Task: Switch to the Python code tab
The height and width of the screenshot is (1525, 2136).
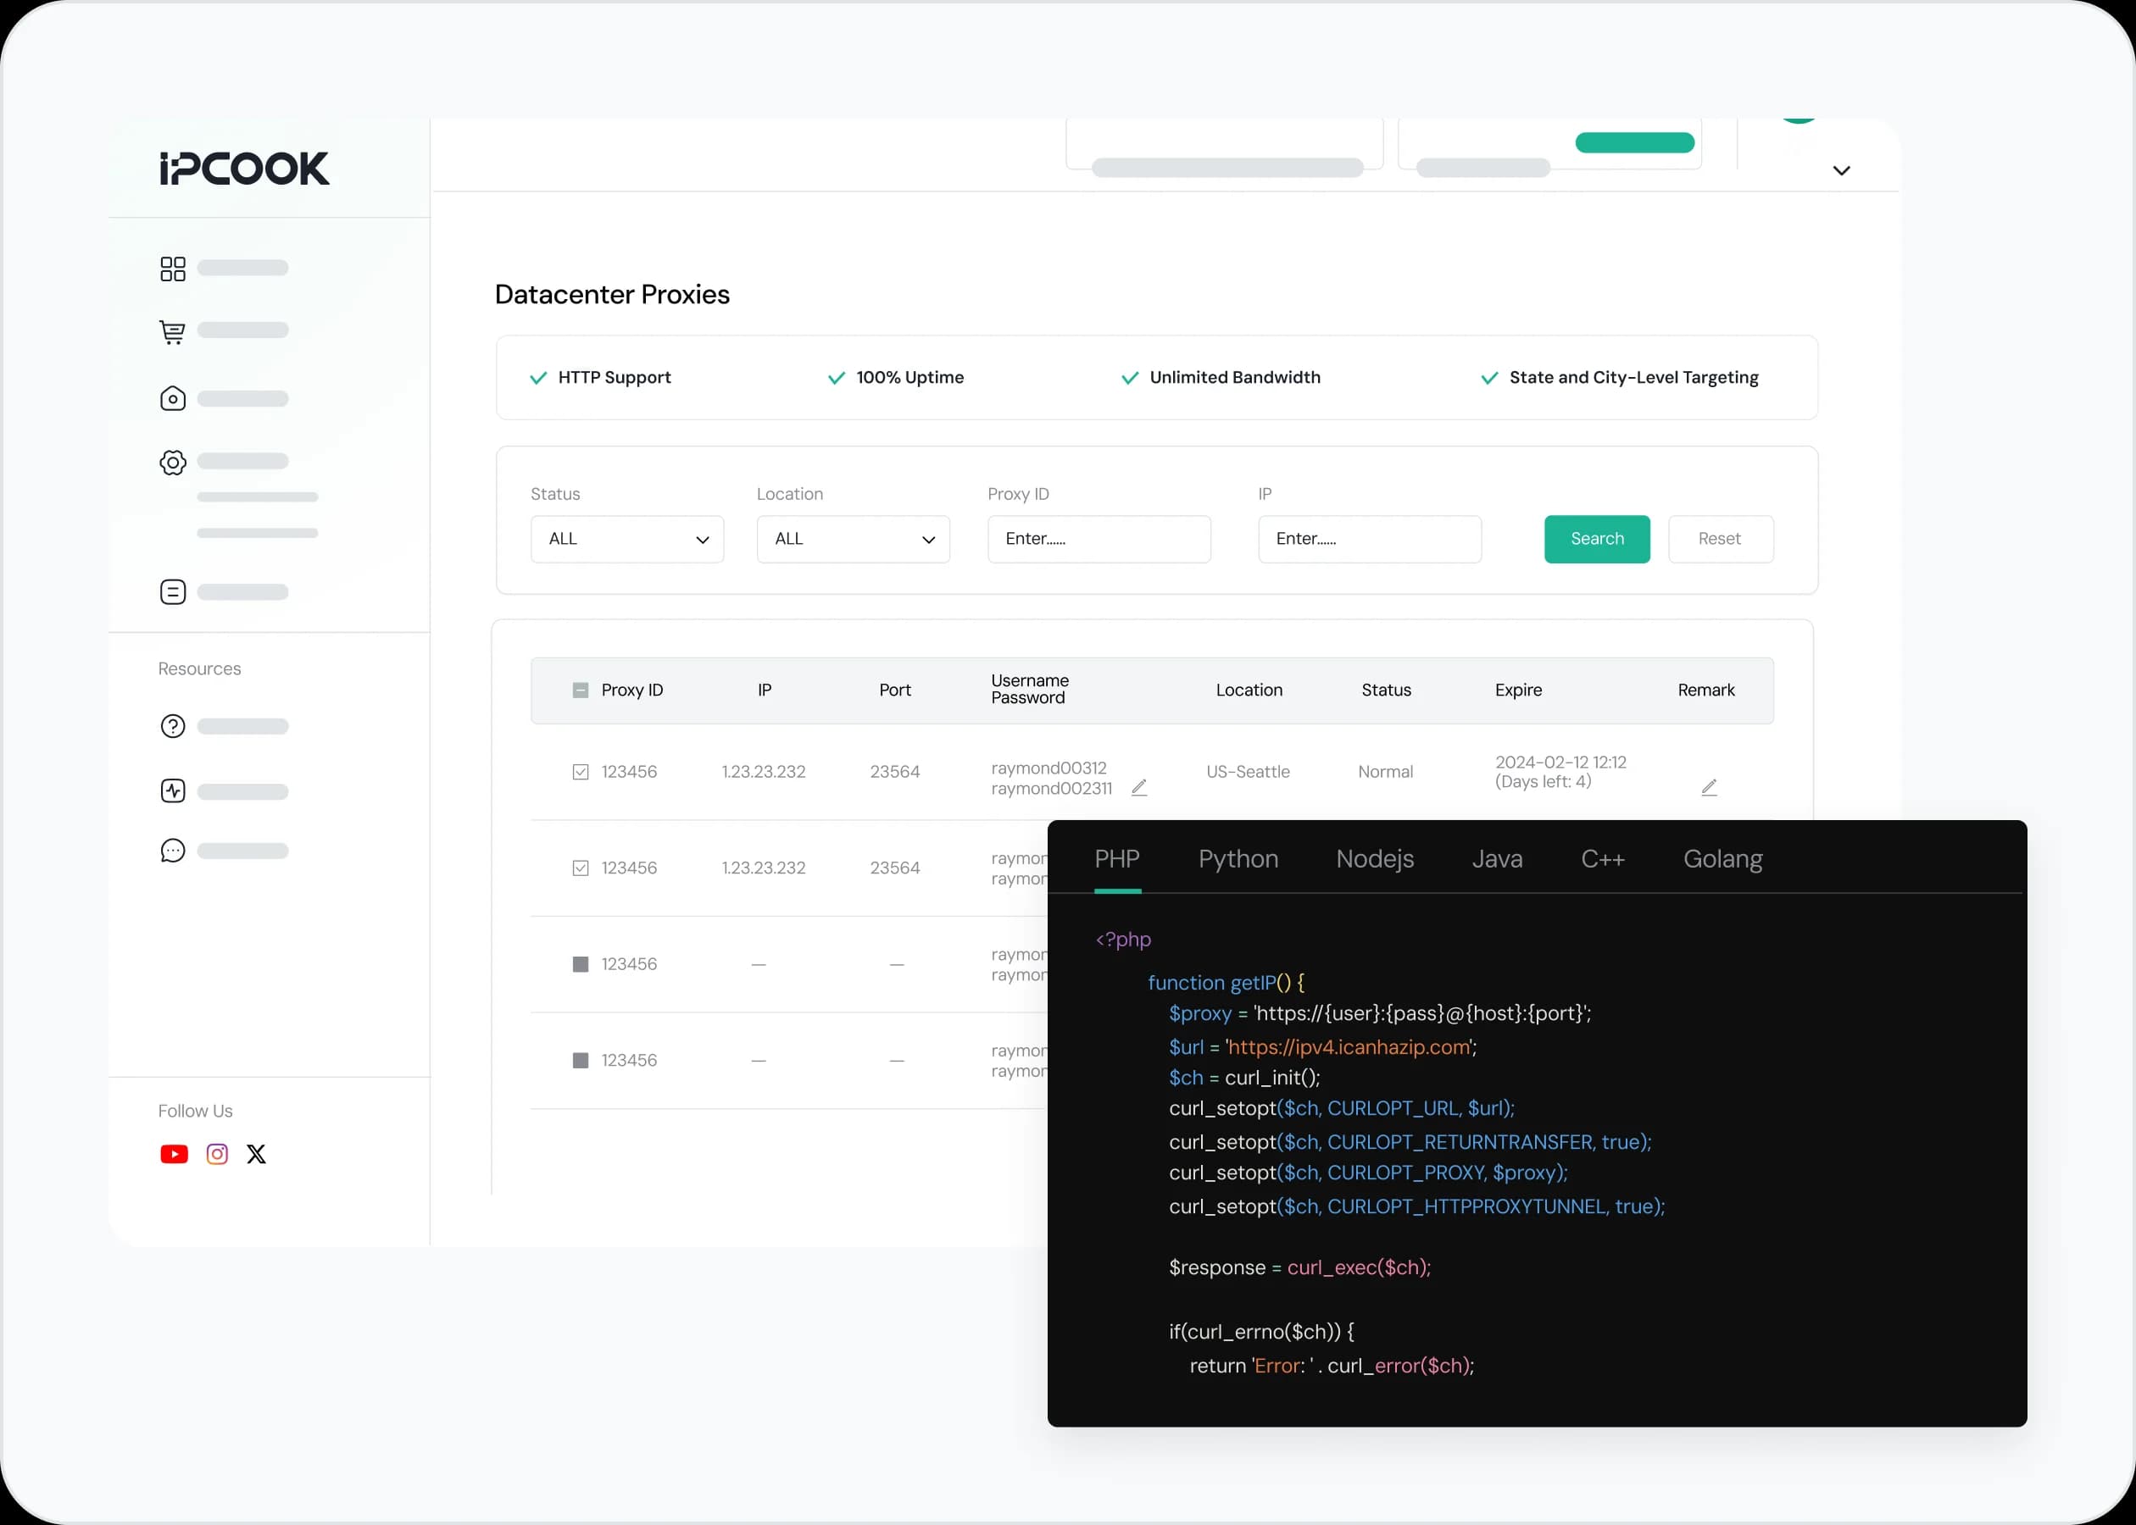Action: [x=1238, y=859]
